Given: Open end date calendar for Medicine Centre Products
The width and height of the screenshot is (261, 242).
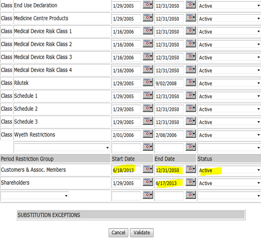Looking at the screenshot, I should click(190, 18).
